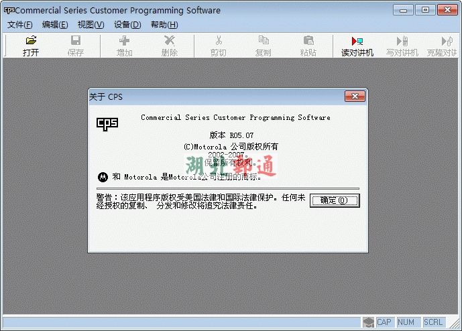The height and width of the screenshot is (331, 462).
Task: Click the CAP indicator in status bar
Action: pos(384,322)
